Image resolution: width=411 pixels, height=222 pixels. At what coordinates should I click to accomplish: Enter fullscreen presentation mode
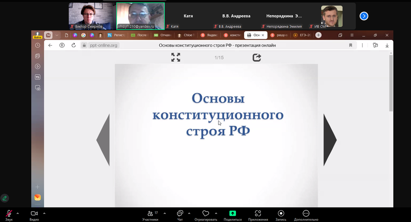175,57
